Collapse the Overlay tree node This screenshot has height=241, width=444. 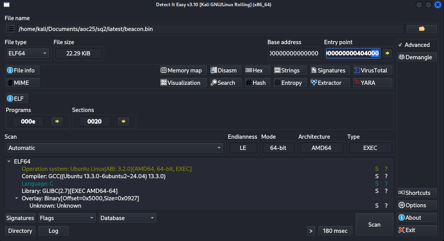[x=17, y=198]
